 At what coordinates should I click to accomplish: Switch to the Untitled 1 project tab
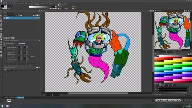pos(13,97)
